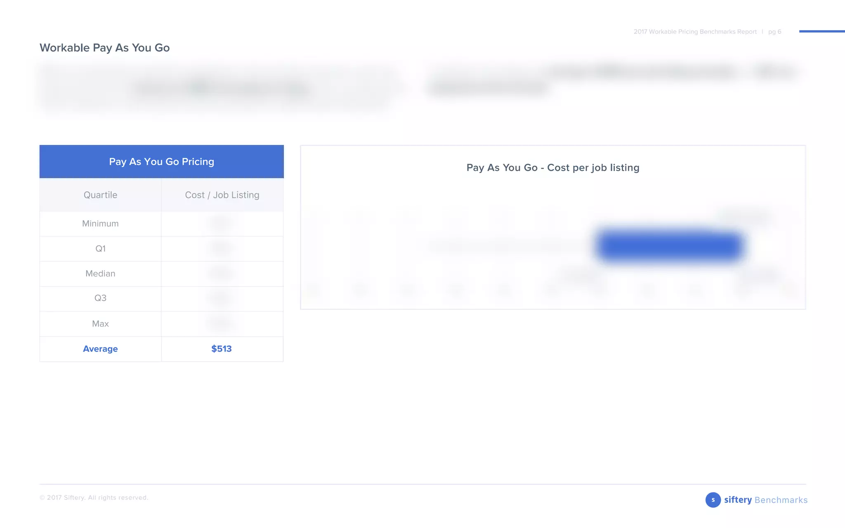Click the Average row label

(100, 349)
